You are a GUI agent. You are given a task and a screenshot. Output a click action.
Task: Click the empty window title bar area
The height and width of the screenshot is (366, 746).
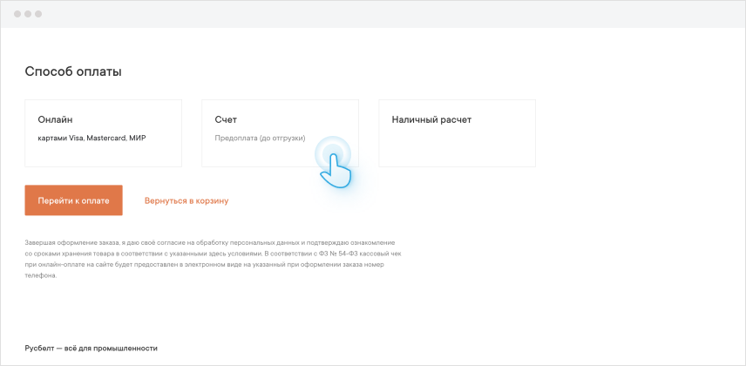point(392,15)
